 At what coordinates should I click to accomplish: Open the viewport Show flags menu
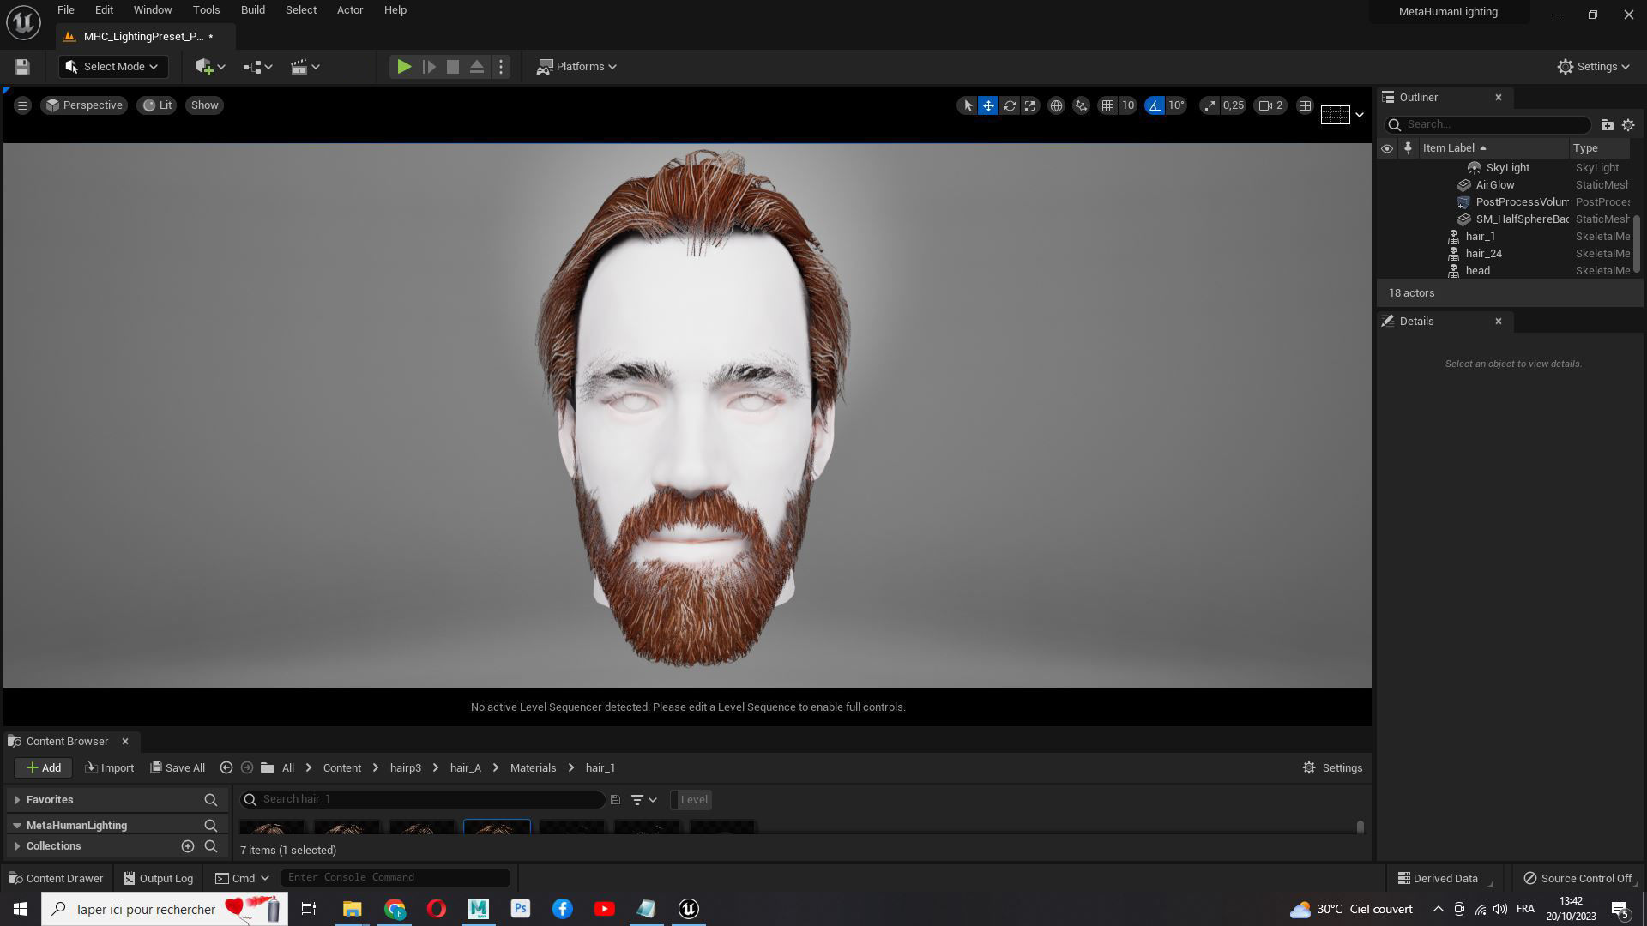pos(204,105)
